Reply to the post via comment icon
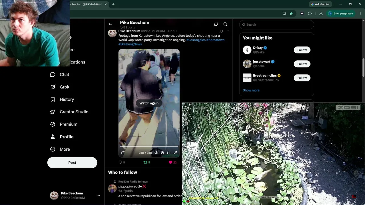This screenshot has height=205, width=365. (120, 162)
